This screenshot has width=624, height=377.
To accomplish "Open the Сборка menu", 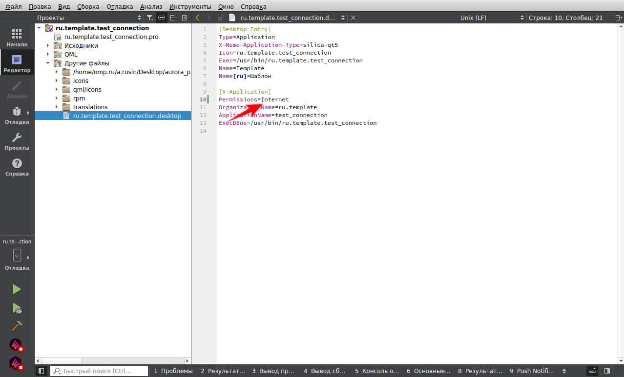I will (88, 6).
